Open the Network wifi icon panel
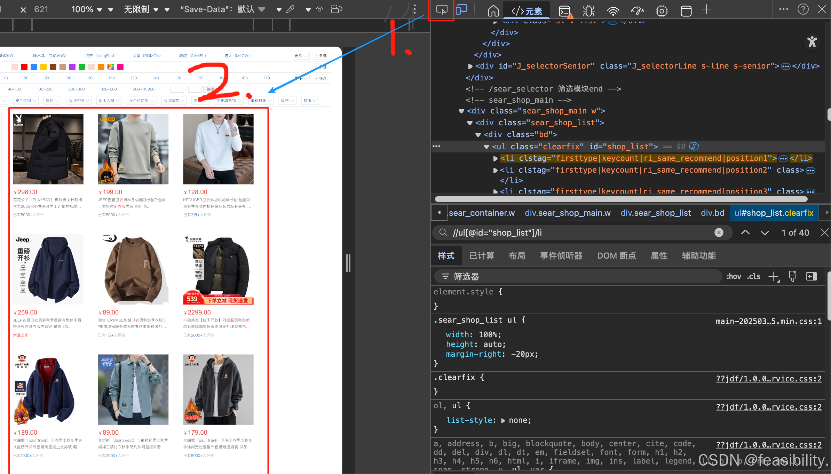This screenshot has height=474, width=831. tap(613, 11)
